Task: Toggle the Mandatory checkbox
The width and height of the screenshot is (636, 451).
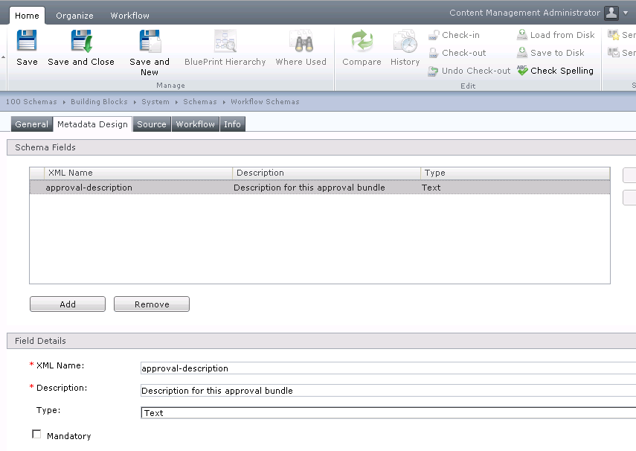Action: pos(36,435)
